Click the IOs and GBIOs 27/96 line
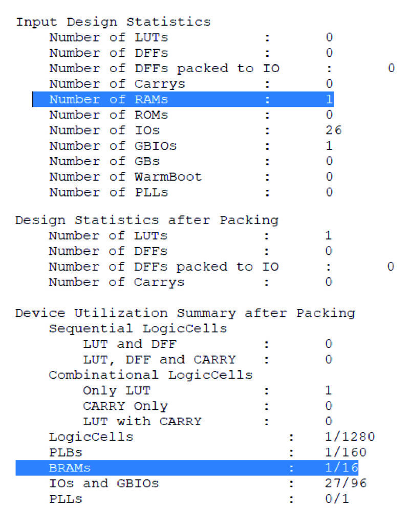Viewport: 409px width, 524px height. pos(208,483)
